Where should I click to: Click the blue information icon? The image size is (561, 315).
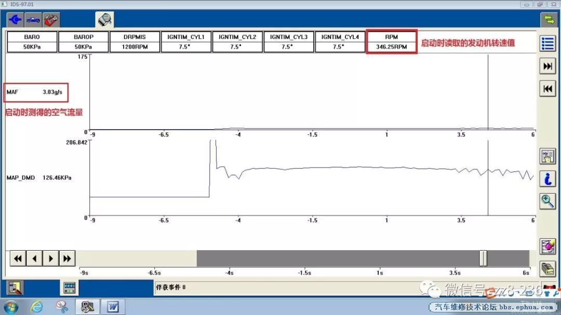548,179
